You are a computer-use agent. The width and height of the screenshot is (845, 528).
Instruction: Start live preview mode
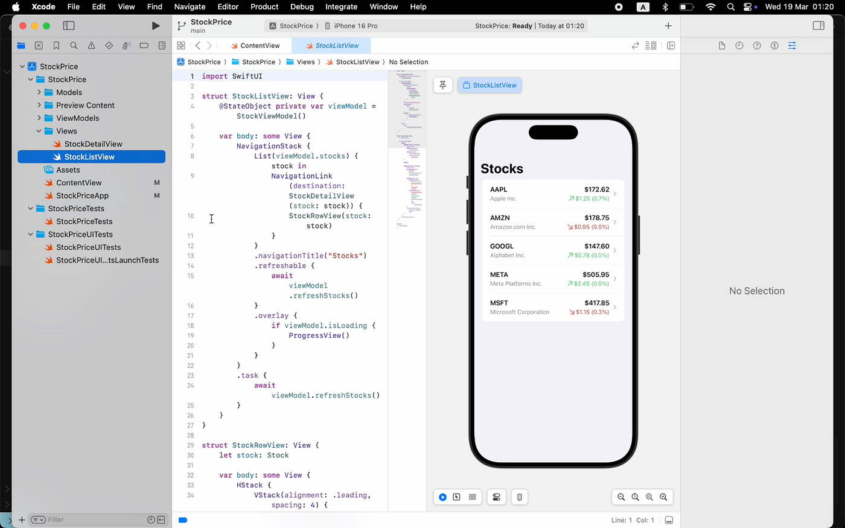click(442, 497)
